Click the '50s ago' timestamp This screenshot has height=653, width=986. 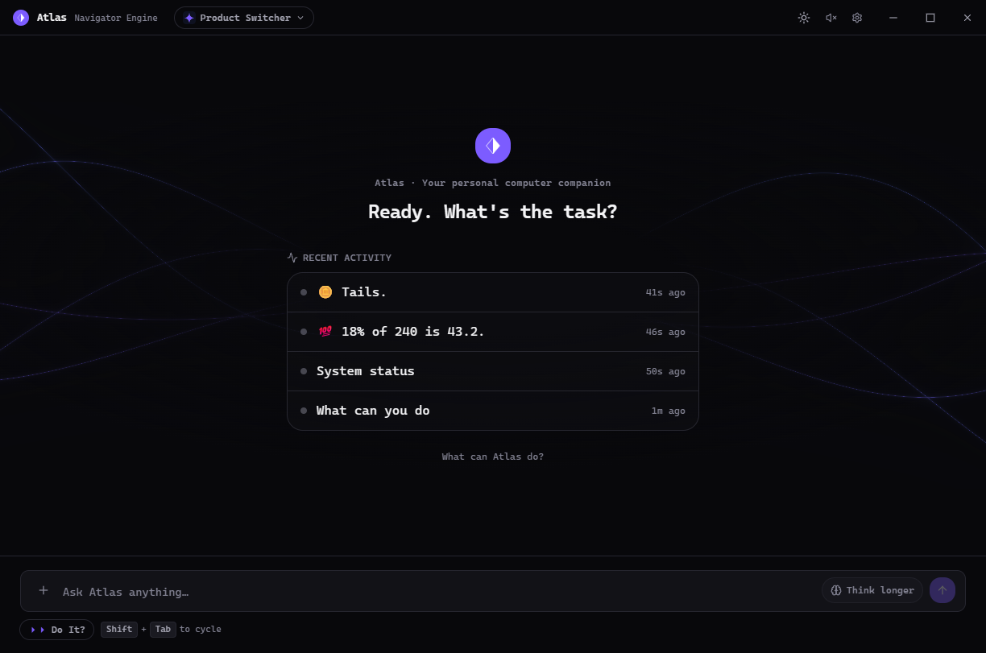[x=665, y=371]
